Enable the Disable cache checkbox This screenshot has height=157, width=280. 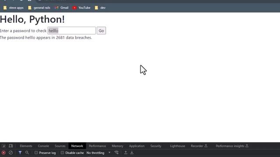[x=62, y=153]
